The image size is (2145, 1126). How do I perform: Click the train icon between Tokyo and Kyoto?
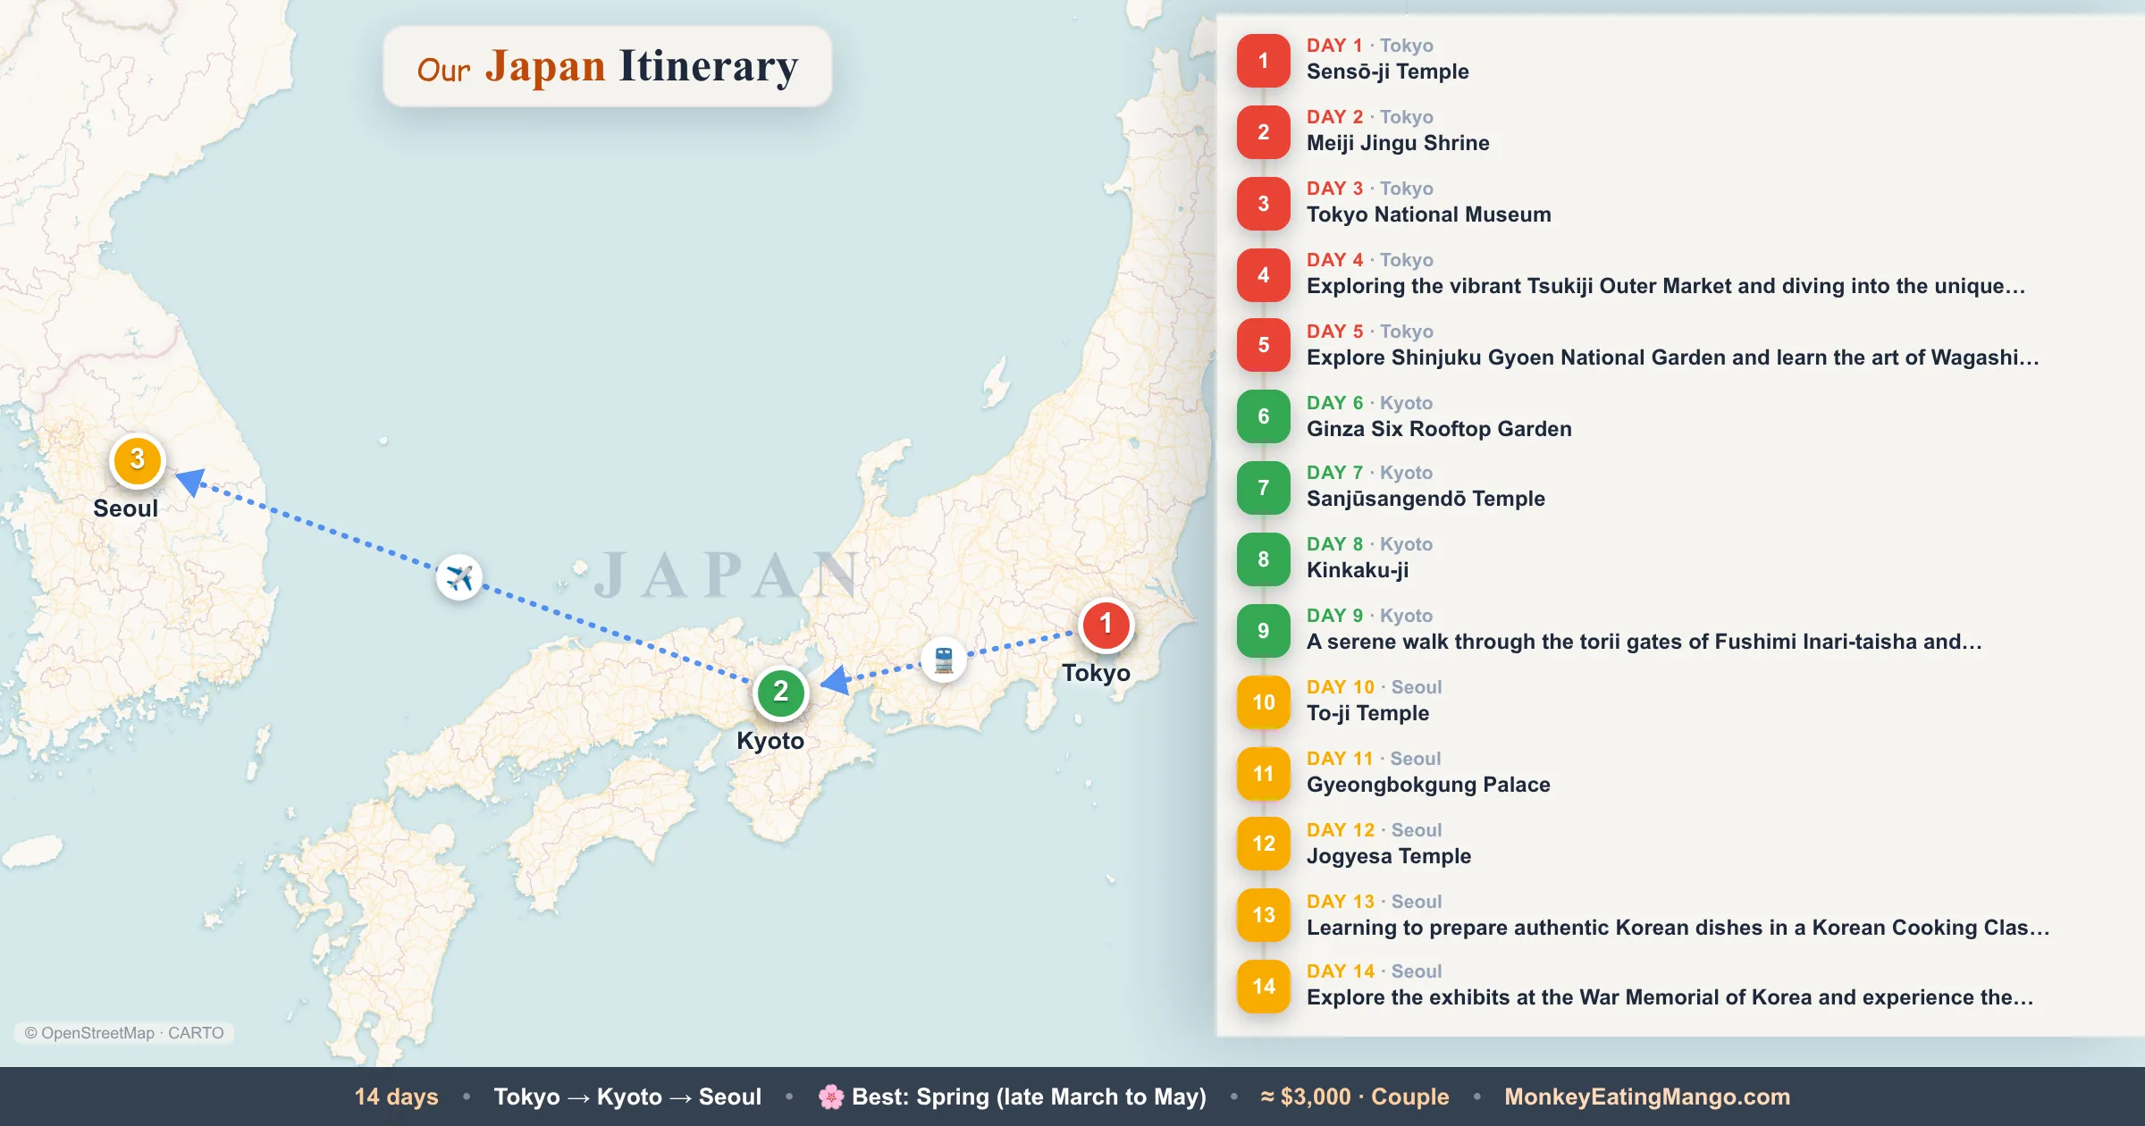[944, 660]
